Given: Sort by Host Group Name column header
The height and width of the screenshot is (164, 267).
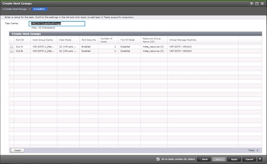Looking at the screenshot, I should 44,40.
